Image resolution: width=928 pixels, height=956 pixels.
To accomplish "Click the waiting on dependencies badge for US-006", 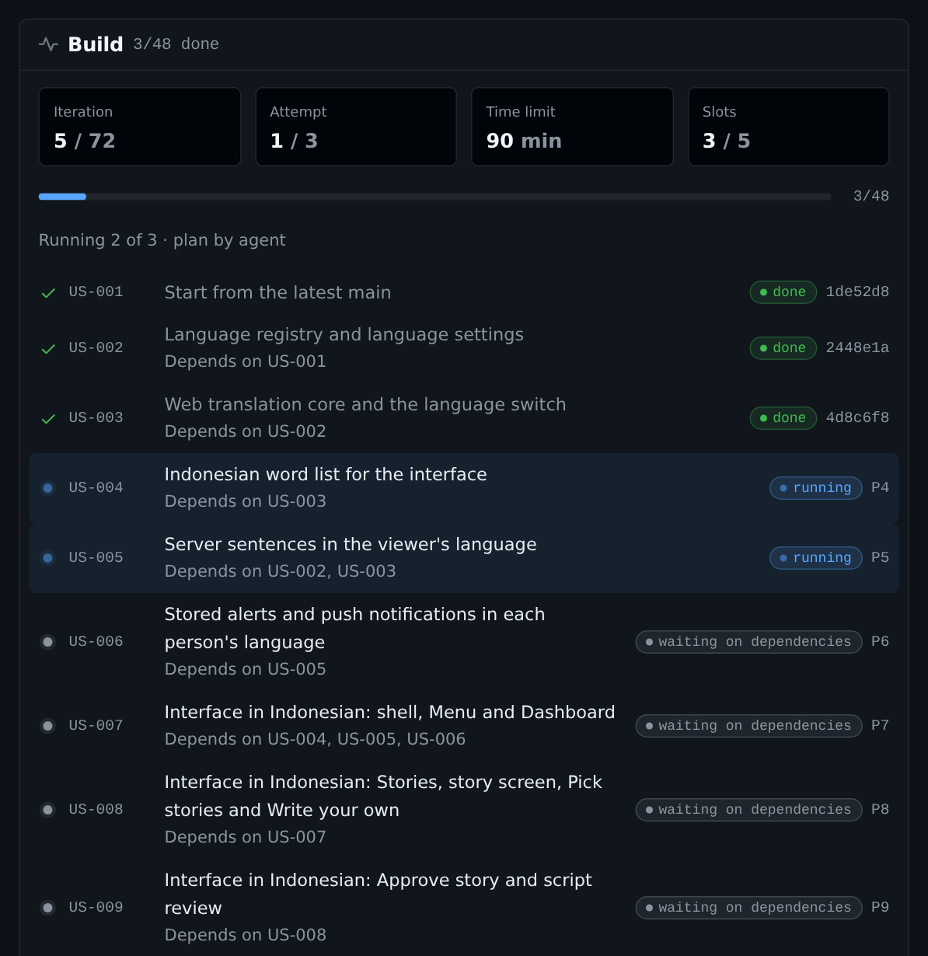I will (x=748, y=642).
